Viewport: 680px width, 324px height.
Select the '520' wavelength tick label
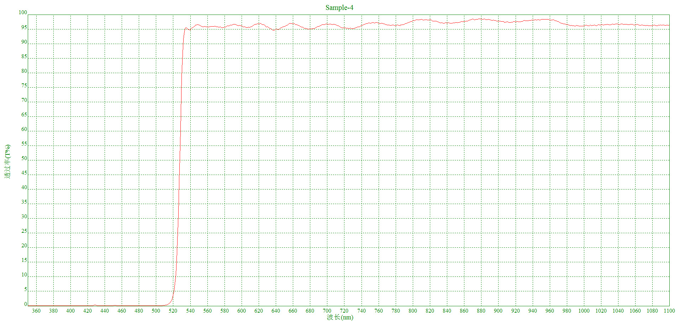[173, 311]
